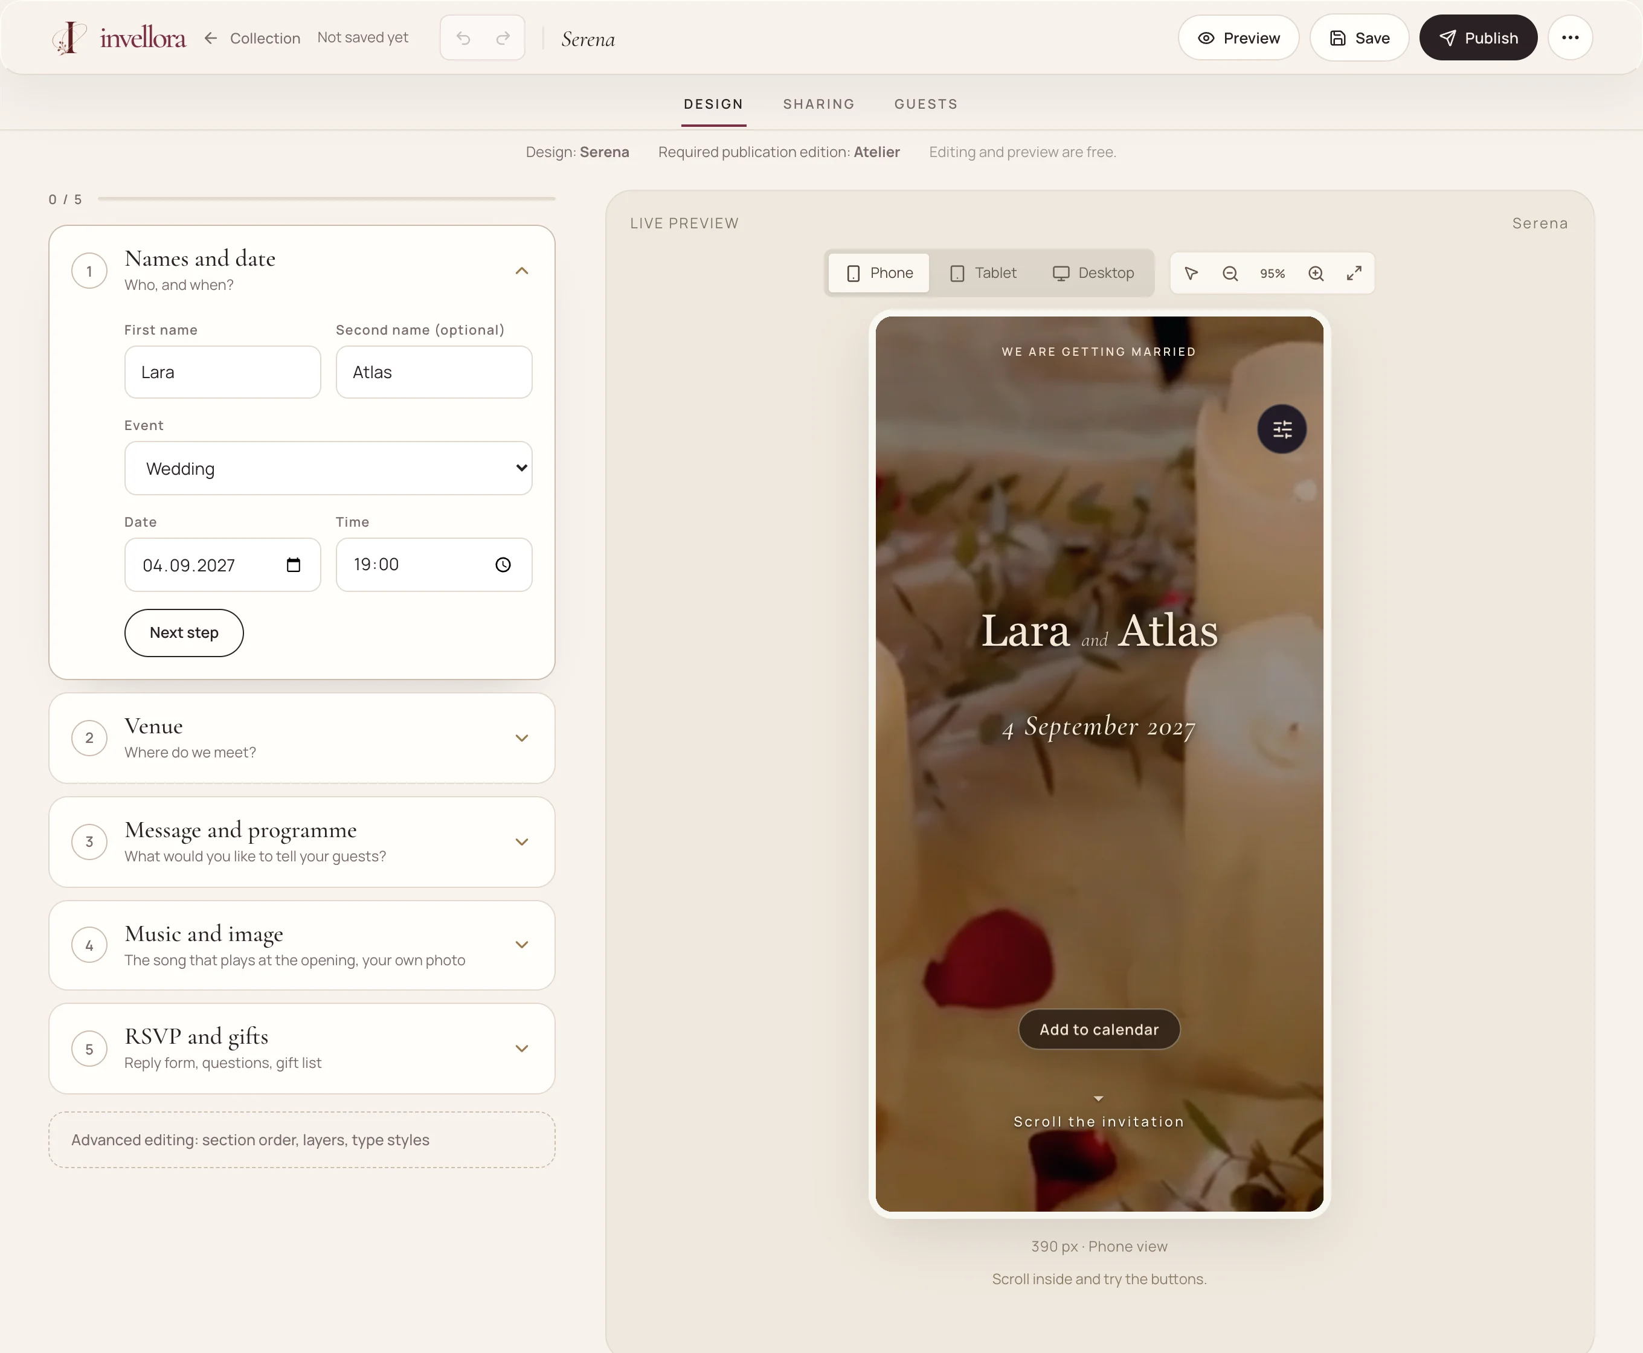Click the Not saved yet status
Viewport: 1643px width, 1353px height.
click(x=362, y=37)
